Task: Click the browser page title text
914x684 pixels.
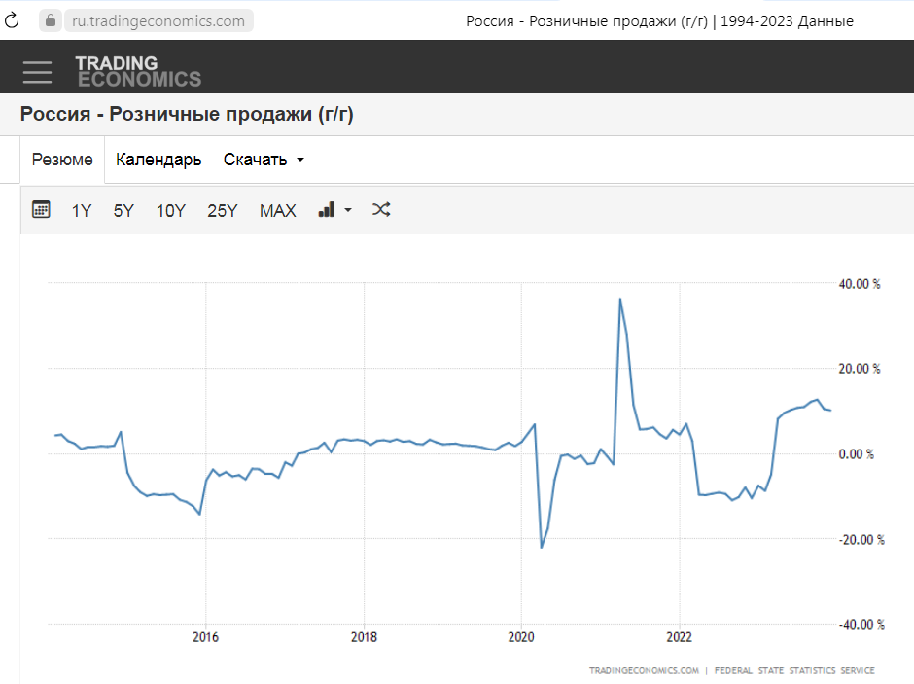Action: (x=659, y=21)
